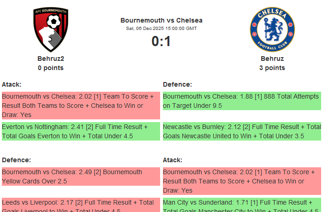This screenshot has width=323, height=212.
Task: Click the Everton vs Nottingham bet row
Action: [81, 131]
